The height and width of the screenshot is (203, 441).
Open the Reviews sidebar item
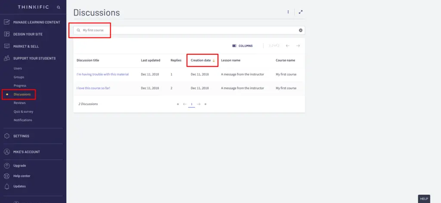[19, 103]
